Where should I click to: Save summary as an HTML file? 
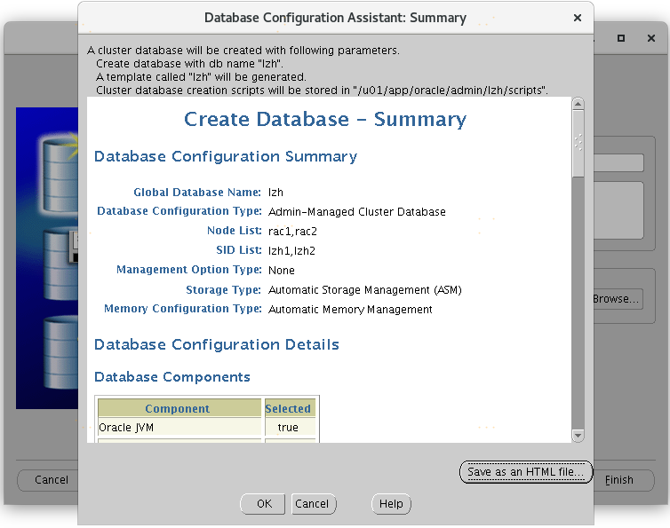click(526, 472)
